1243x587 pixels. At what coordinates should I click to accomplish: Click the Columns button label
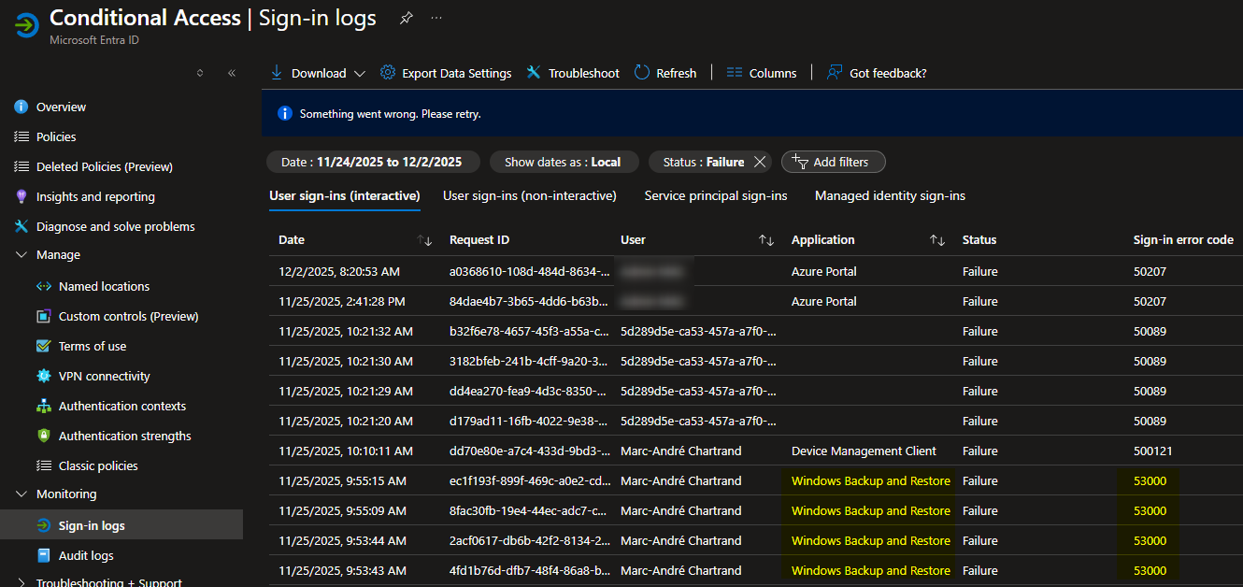point(773,73)
